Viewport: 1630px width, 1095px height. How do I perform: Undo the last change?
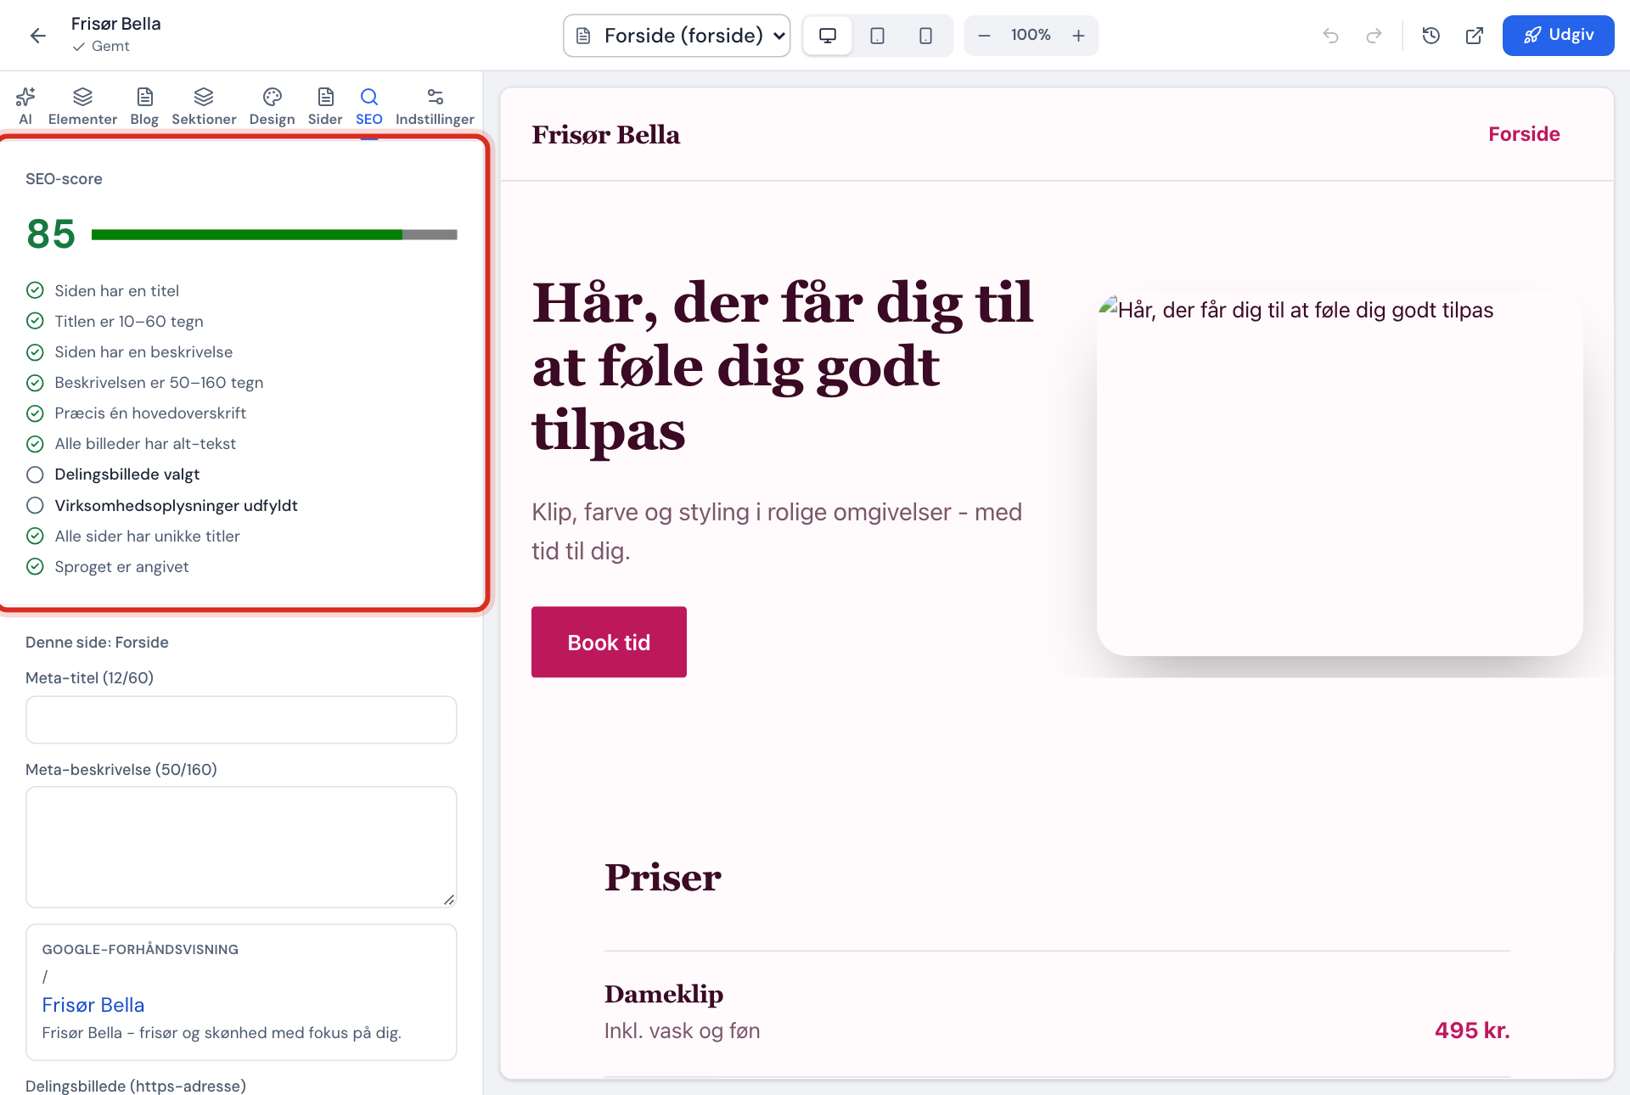pos(1330,36)
